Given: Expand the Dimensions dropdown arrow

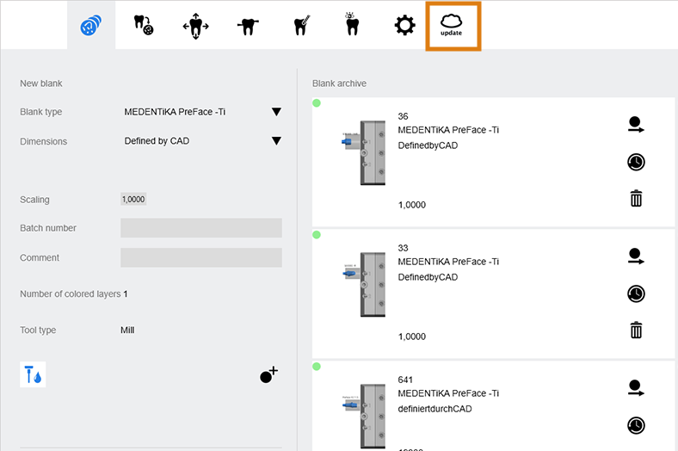Looking at the screenshot, I should (276, 141).
